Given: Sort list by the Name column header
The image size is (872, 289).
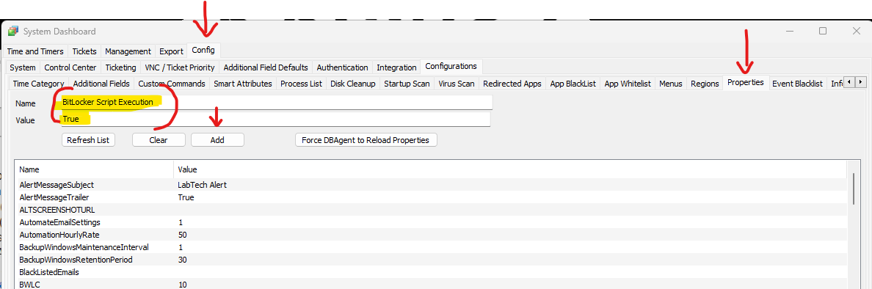Looking at the screenshot, I should tap(95, 169).
